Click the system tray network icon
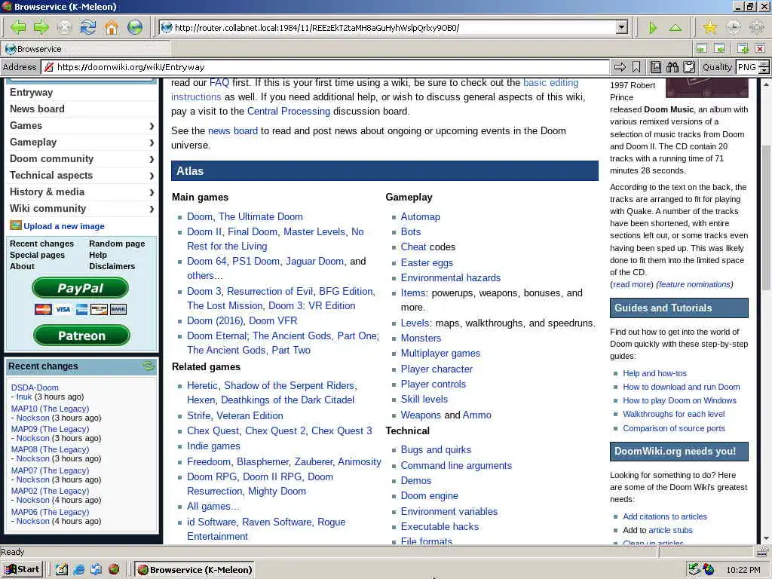The height and width of the screenshot is (579, 772). 694,570
